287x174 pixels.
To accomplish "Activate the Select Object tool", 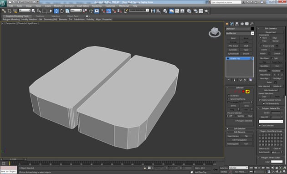I will [x=33, y=11].
